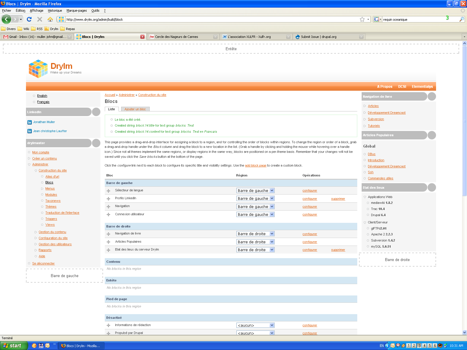
Task: Click the search magnifier icon
Action: click(x=461, y=19)
